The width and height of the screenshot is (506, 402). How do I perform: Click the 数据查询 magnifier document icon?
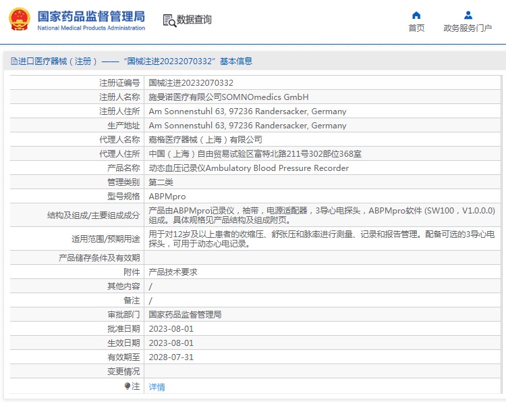click(x=169, y=20)
